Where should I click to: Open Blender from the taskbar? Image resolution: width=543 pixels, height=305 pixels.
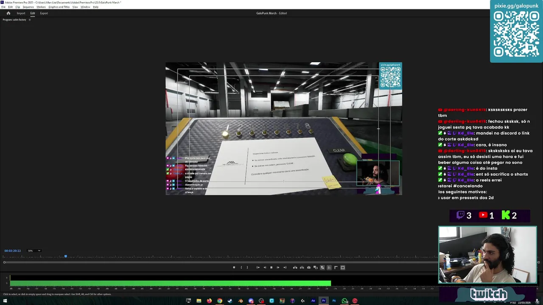click(x=241, y=301)
